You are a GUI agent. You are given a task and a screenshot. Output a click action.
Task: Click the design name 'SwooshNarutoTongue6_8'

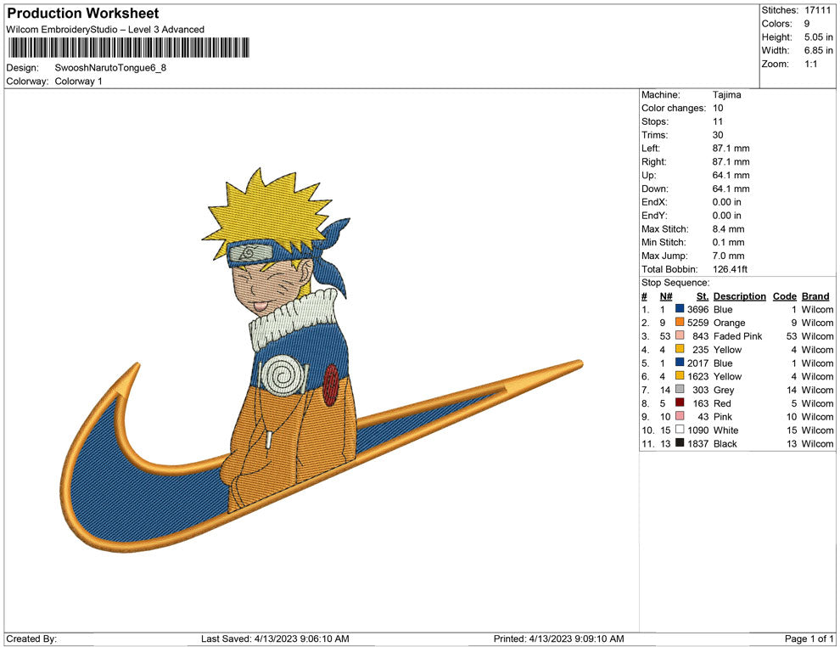click(x=110, y=68)
